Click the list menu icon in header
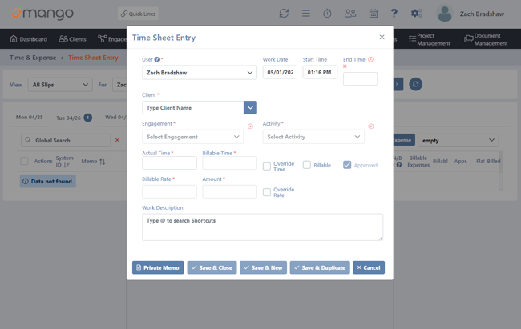Image resolution: width=521 pixels, height=329 pixels. coord(305,14)
